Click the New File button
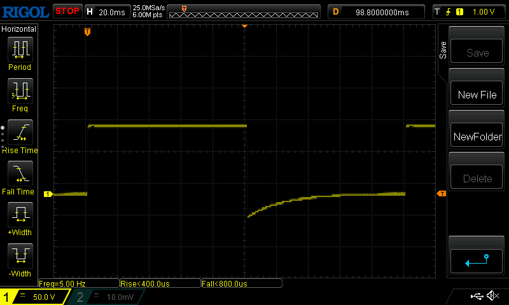Screen dimensions: 509x305 [x=477, y=95]
